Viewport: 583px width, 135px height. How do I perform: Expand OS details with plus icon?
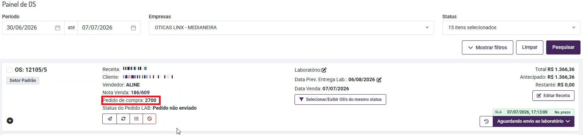click(x=10, y=121)
